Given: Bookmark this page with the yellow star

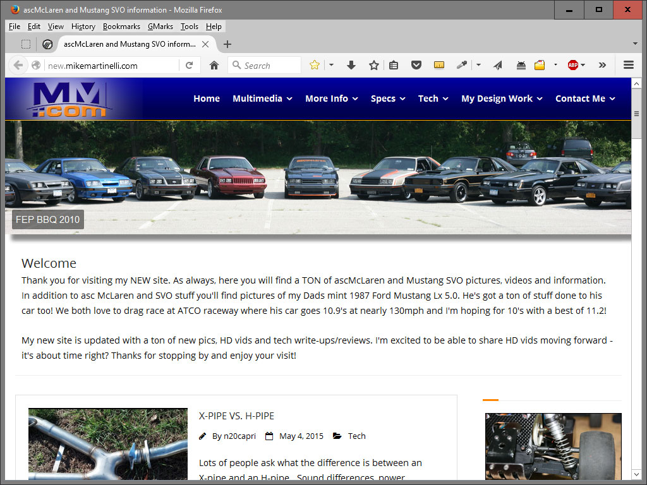Looking at the screenshot, I should click(x=315, y=65).
